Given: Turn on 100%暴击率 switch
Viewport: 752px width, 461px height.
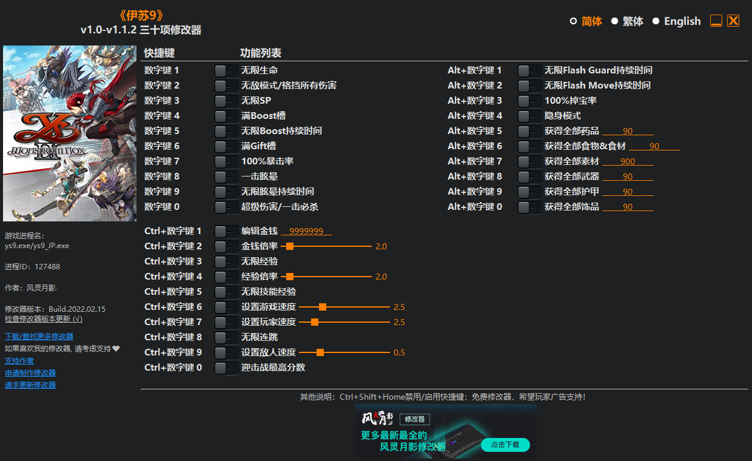Looking at the screenshot, I should [226, 162].
